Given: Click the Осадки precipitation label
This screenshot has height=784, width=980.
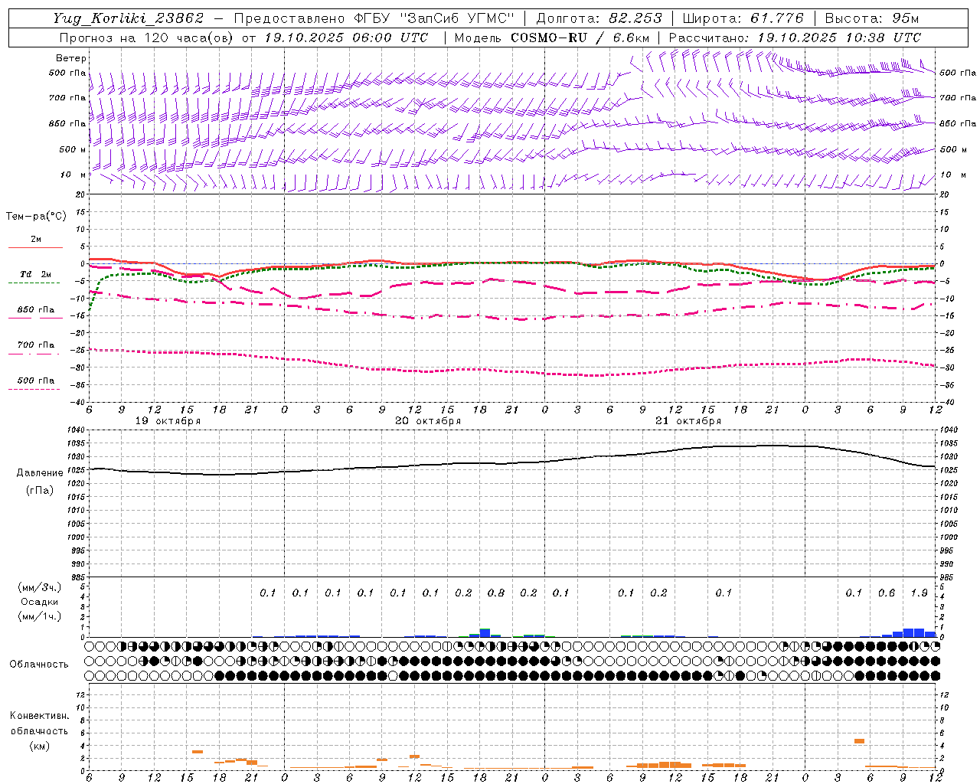Looking at the screenshot, I should tap(40, 602).
